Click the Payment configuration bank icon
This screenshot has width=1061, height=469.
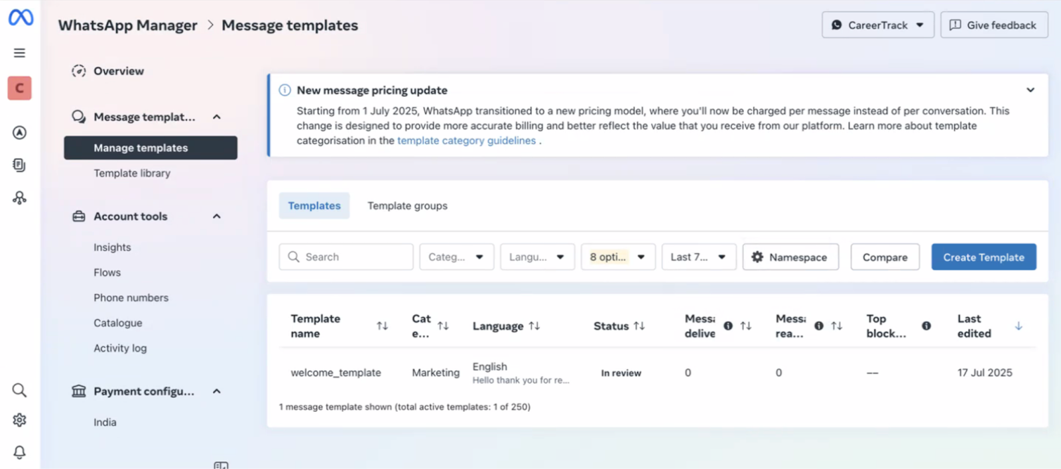click(x=79, y=391)
